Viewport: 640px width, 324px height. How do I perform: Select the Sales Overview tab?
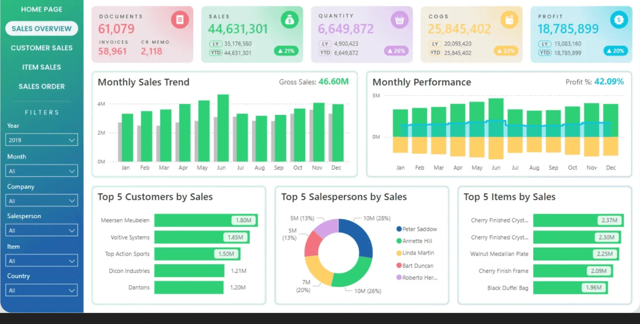[42, 29]
